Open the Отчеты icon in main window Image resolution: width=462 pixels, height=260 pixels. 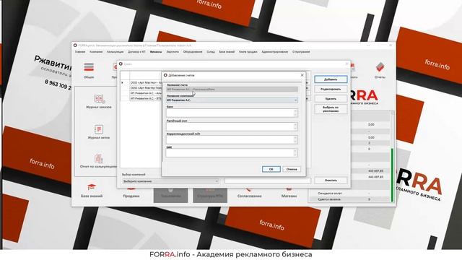click(x=380, y=67)
